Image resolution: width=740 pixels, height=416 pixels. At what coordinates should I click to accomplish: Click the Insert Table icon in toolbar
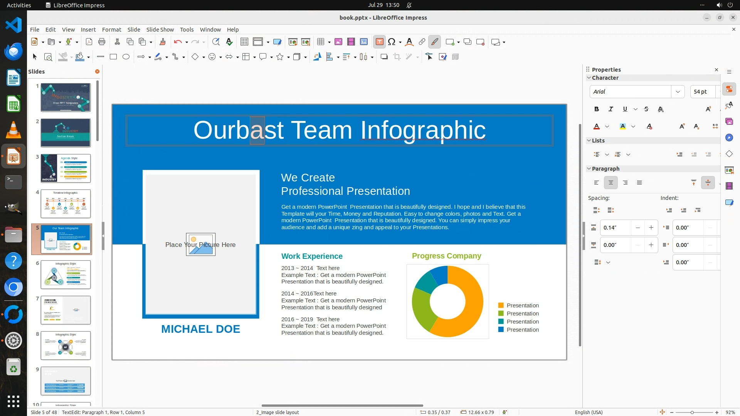[x=320, y=42]
